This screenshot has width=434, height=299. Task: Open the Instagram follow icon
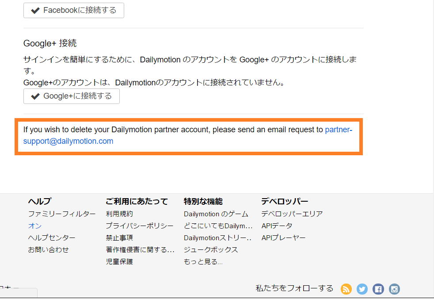[394, 289]
